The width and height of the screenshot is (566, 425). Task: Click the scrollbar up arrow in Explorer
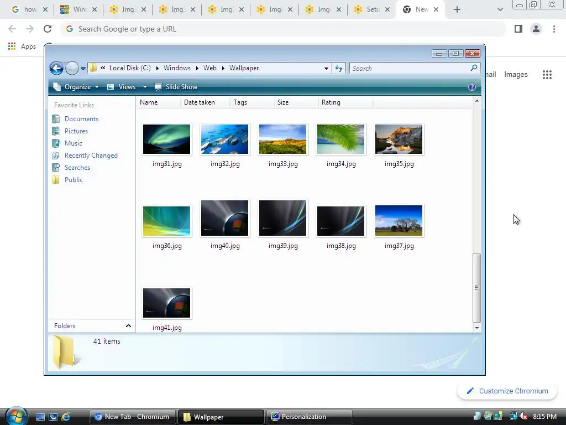477,101
